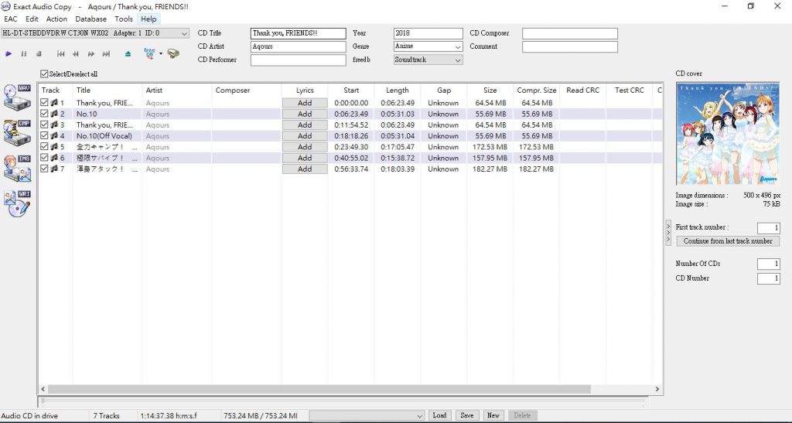Click the music note icon of track 3

[54, 125]
